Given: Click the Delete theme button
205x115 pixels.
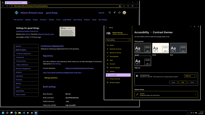Looking at the screenshot, I should click(192, 82).
